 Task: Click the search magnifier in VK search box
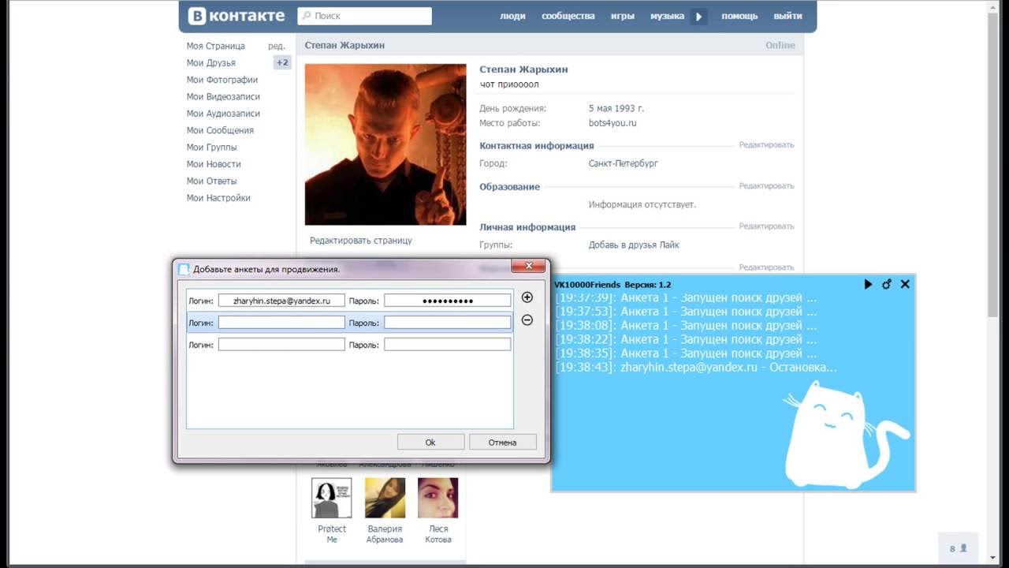pyautogui.click(x=306, y=16)
